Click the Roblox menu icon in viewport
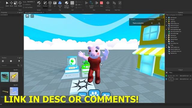 27,16
